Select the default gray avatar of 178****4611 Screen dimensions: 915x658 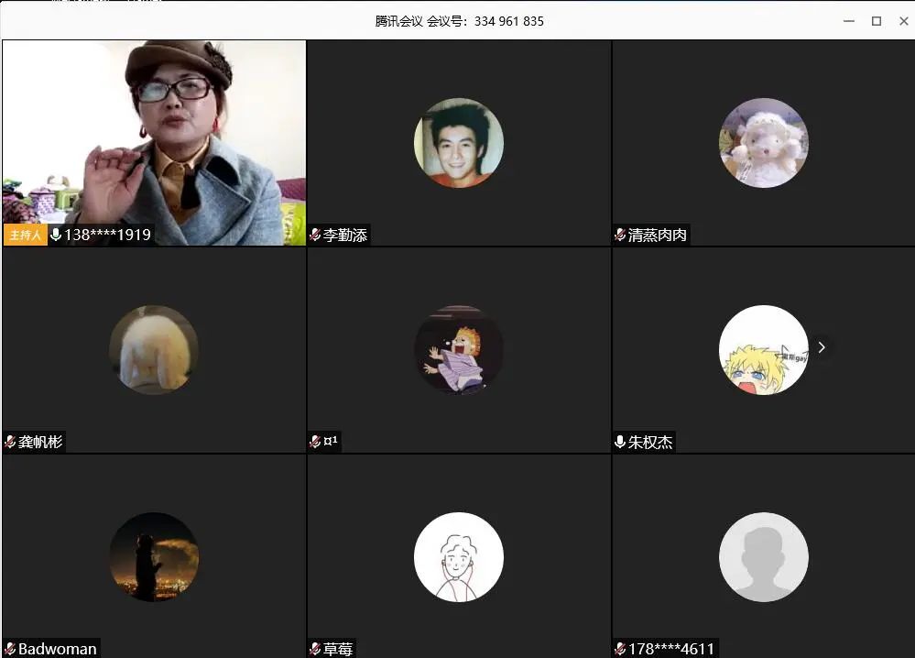(x=763, y=556)
